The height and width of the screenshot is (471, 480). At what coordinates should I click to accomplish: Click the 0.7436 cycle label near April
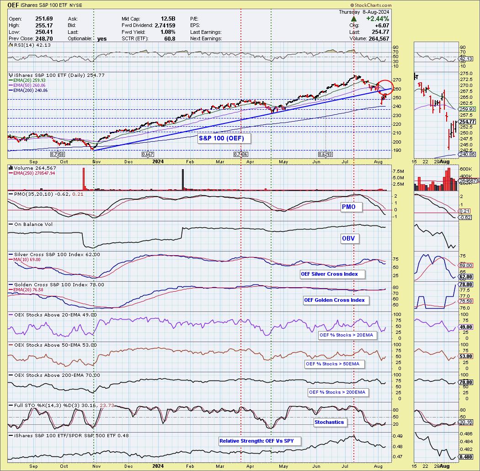click(240, 155)
